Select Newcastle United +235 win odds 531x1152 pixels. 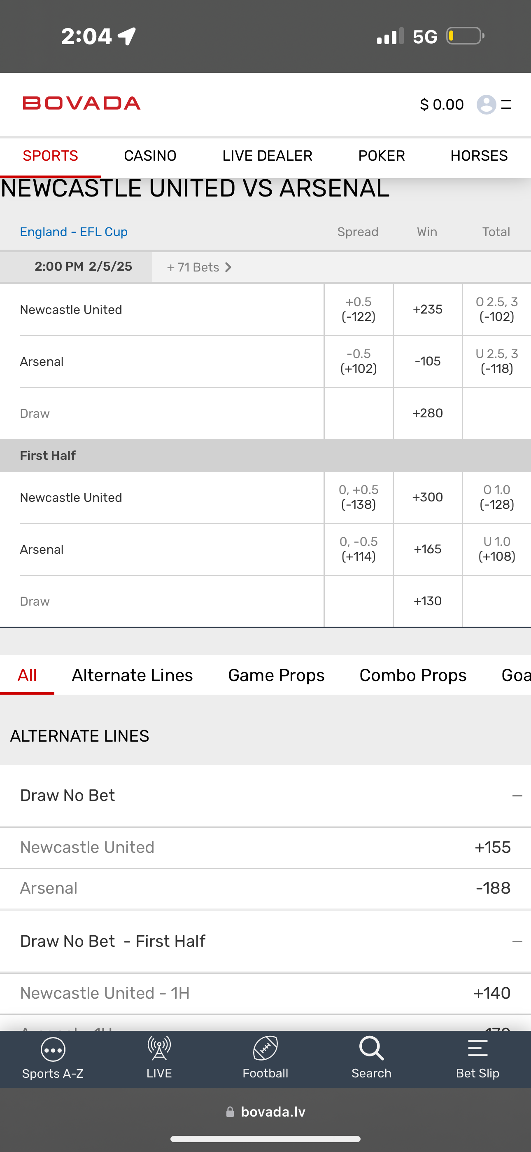428,309
